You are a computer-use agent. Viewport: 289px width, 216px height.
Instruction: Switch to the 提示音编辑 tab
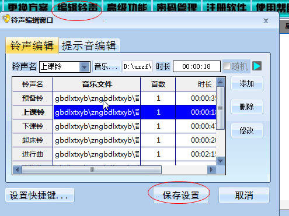[x=89, y=45]
